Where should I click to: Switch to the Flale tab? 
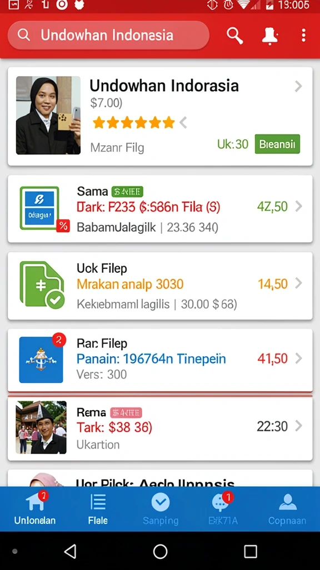click(98, 509)
